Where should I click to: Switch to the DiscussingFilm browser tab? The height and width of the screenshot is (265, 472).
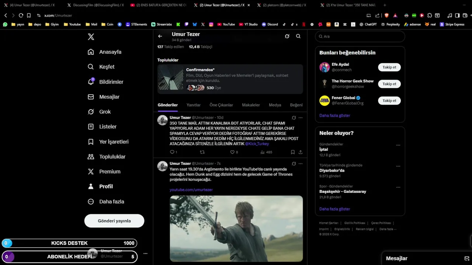[95, 5]
